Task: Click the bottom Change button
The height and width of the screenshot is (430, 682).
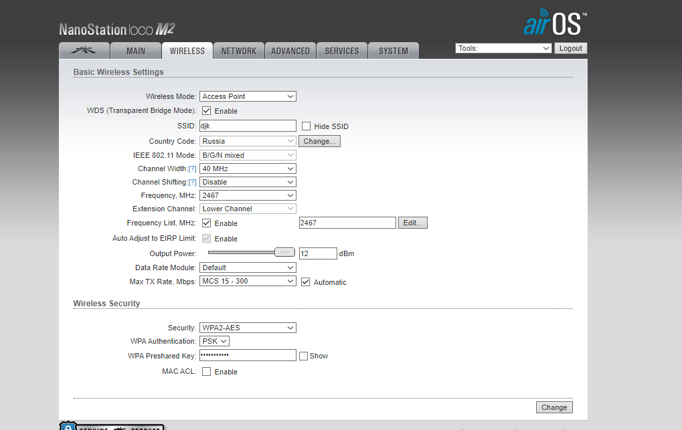Action: (554, 407)
